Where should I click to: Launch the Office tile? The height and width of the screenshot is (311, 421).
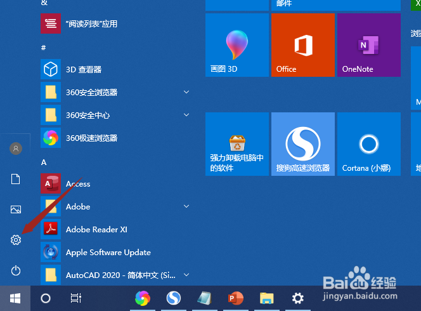point(303,45)
